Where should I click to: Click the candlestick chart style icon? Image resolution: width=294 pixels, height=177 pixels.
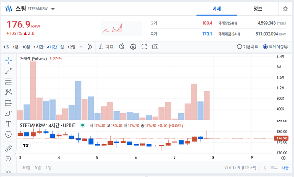pyautogui.click(x=90, y=47)
